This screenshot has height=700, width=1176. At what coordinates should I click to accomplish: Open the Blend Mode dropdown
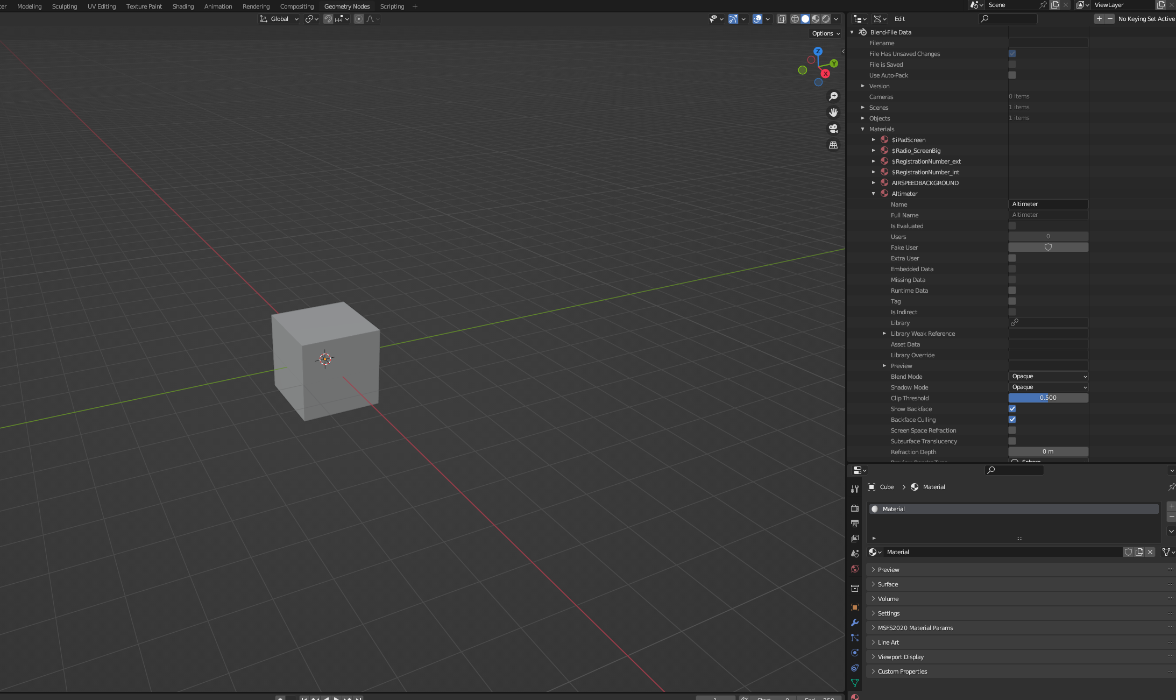(x=1048, y=377)
